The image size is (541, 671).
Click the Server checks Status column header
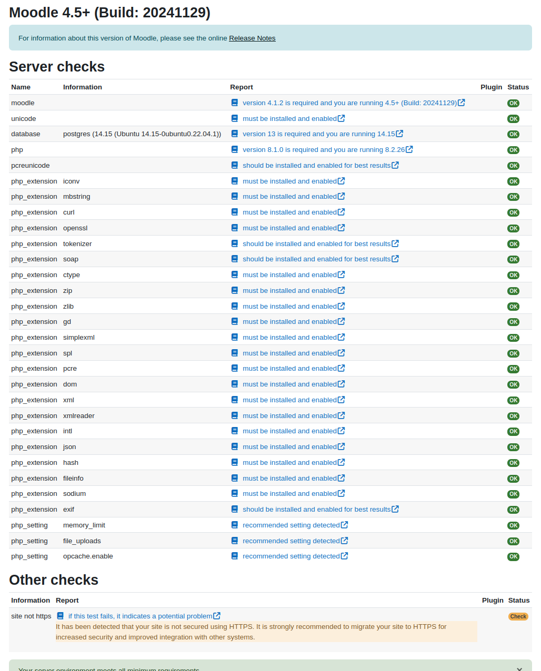(x=518, y=87)
